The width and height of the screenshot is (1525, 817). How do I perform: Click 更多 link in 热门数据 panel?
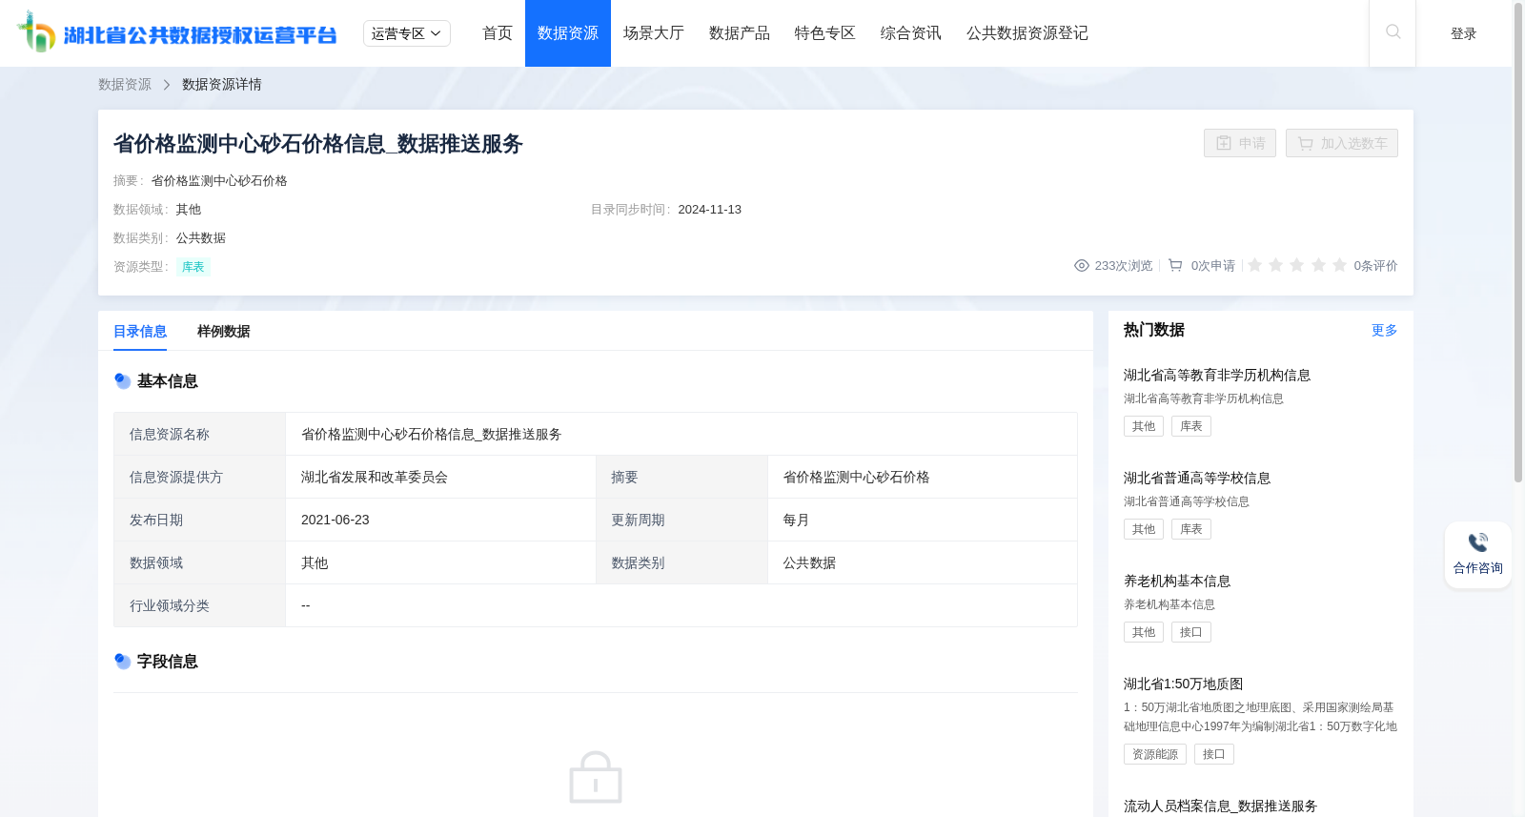1385,330
